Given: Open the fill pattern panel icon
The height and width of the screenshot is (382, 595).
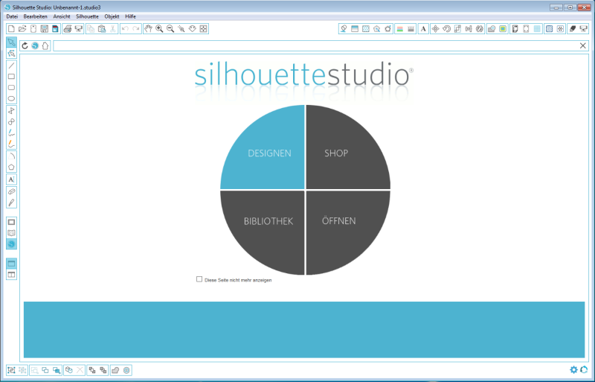Looking at the screenshot, I should [366, 29].
